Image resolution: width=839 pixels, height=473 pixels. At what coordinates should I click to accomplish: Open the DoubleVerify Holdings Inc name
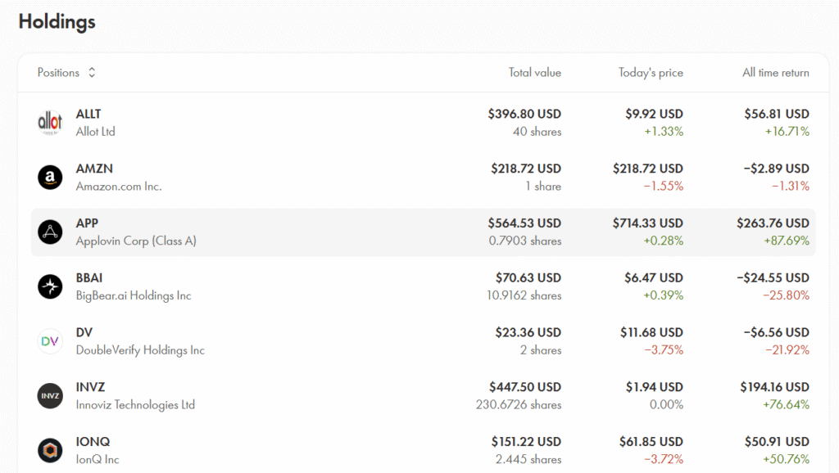140,350
